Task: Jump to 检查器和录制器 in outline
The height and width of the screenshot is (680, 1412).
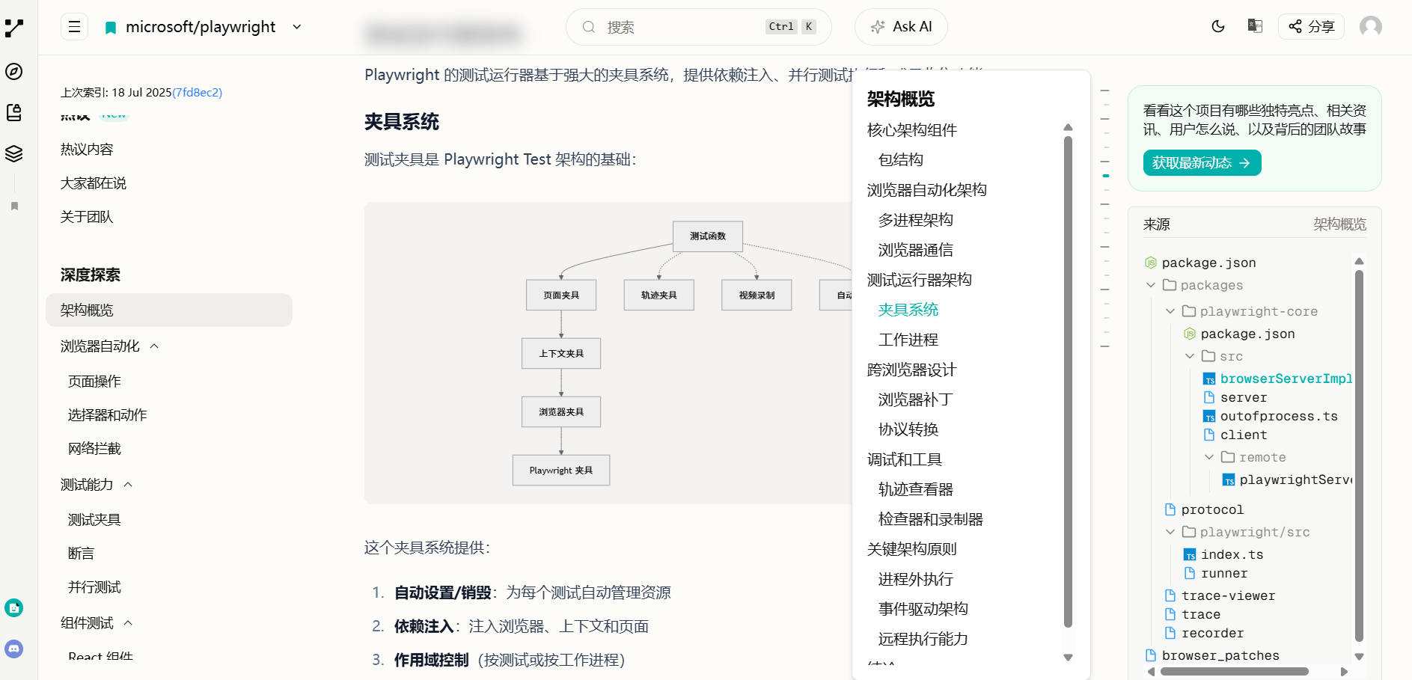Action: pyautogui.click(x=931, y=519)
